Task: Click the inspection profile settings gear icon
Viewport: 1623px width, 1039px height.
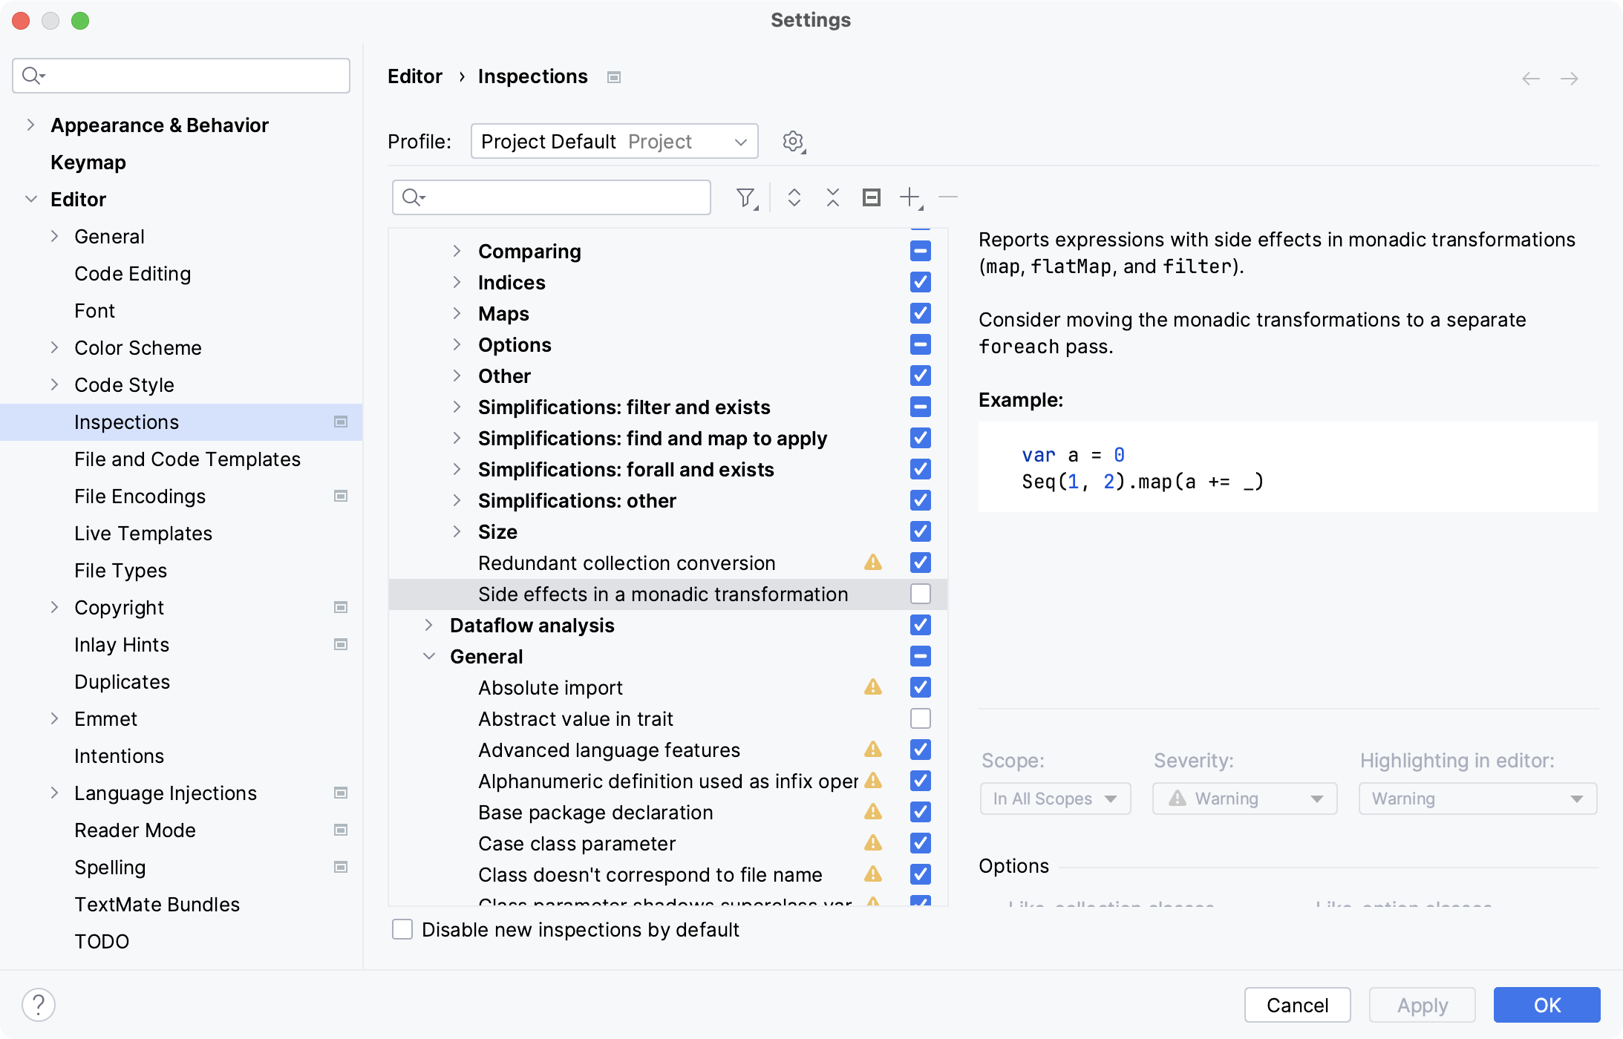Action: [793, 142]
